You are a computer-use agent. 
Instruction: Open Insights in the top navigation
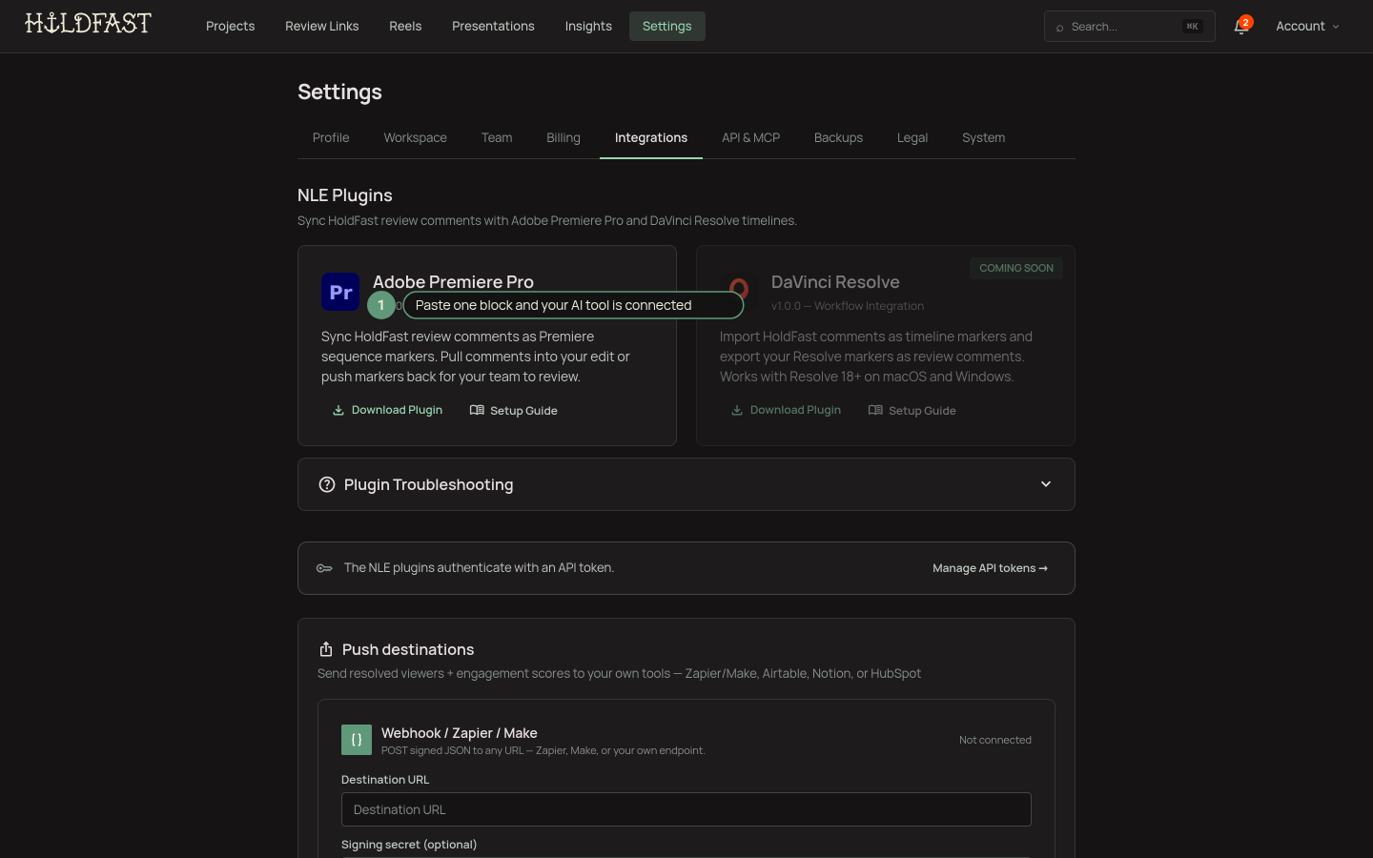pos(588,26)
